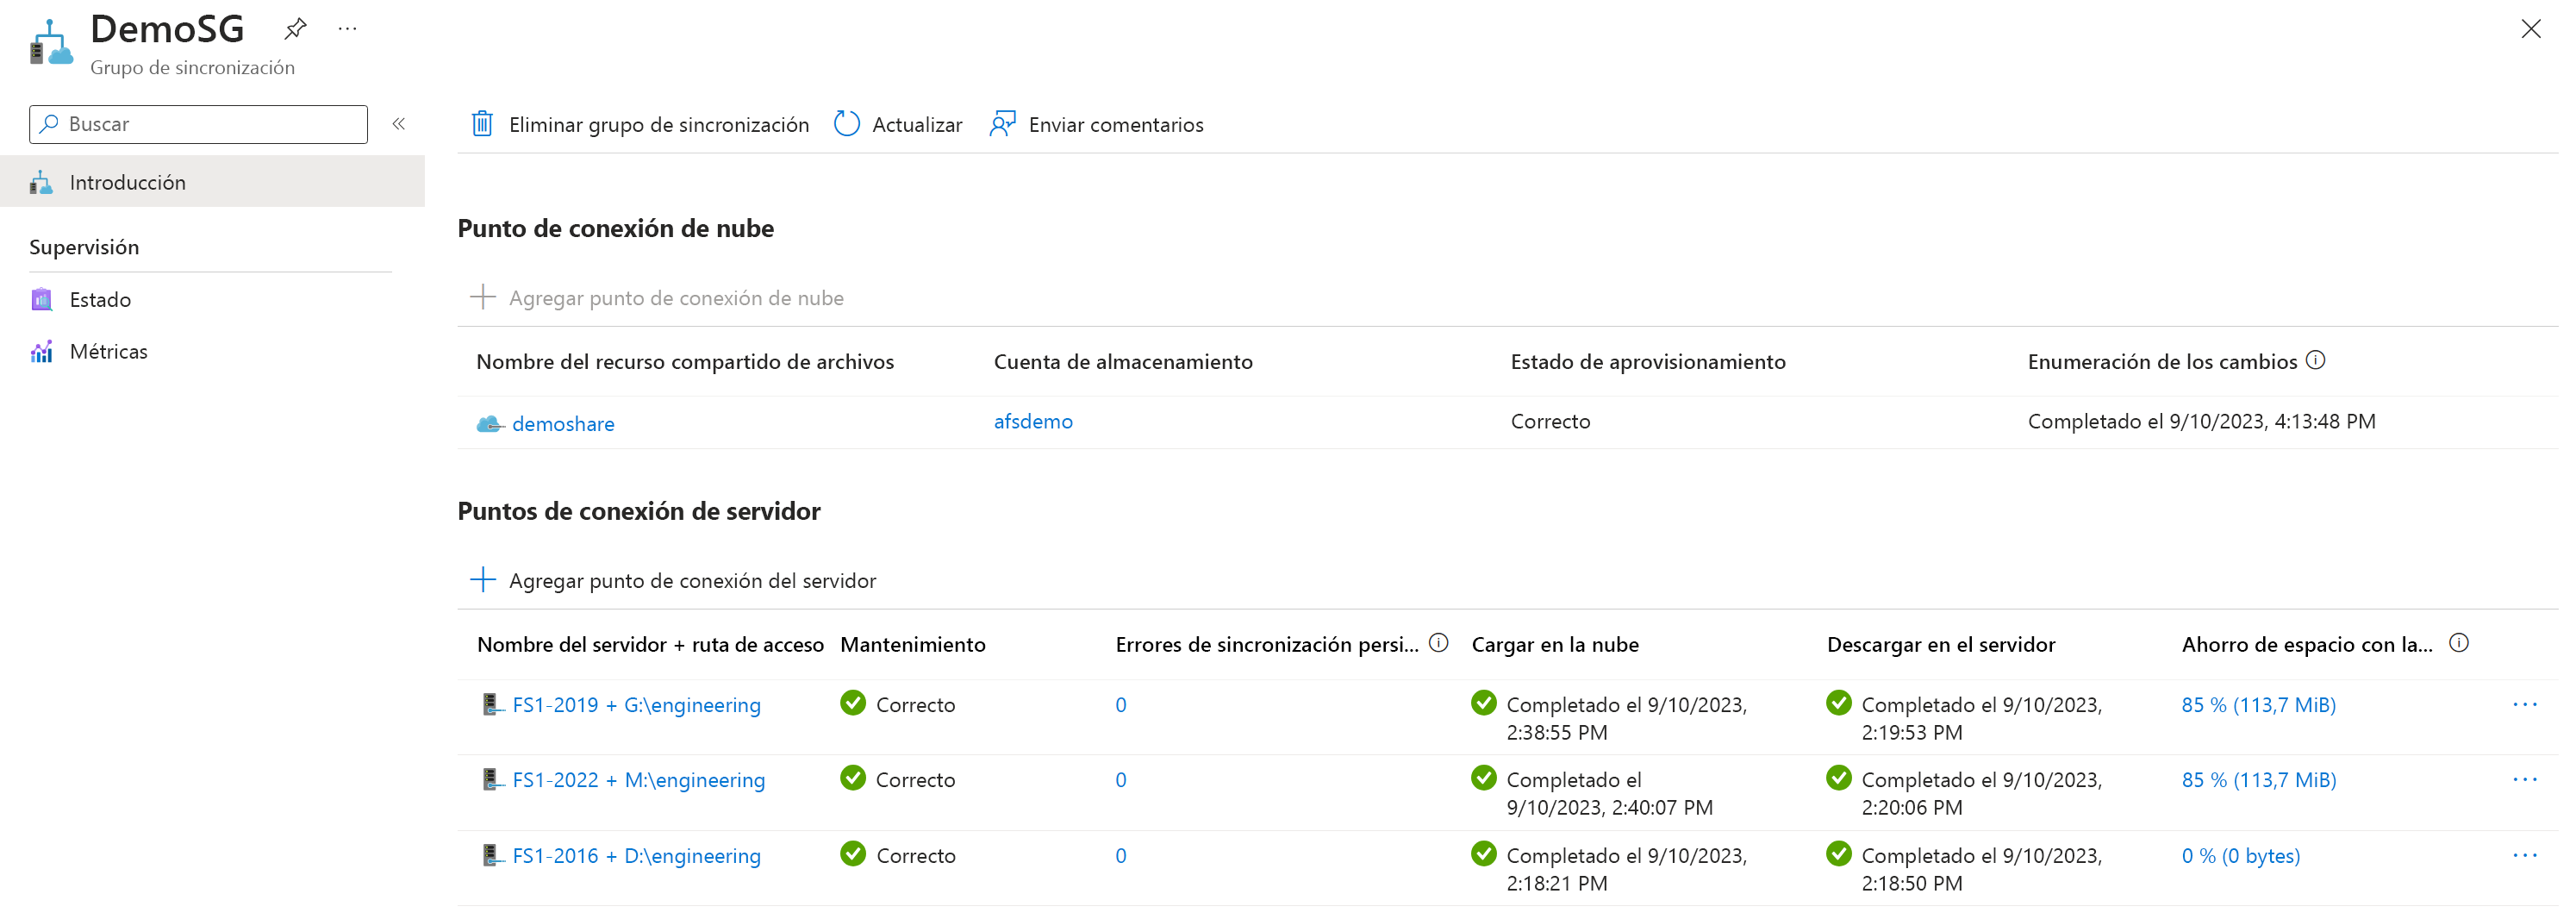Click the Buscar search field
Image resolution: width=2576 pixels, height=919 pixels.
198,124
